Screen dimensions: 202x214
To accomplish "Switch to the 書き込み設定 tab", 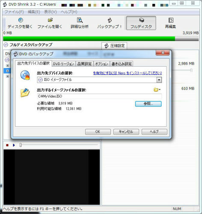I will pyautogui.click(x=122, y=64).
